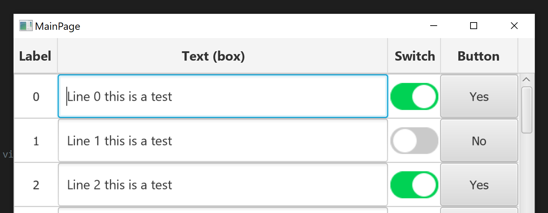
Task: Click the Button column header
Action: (479, 56)
